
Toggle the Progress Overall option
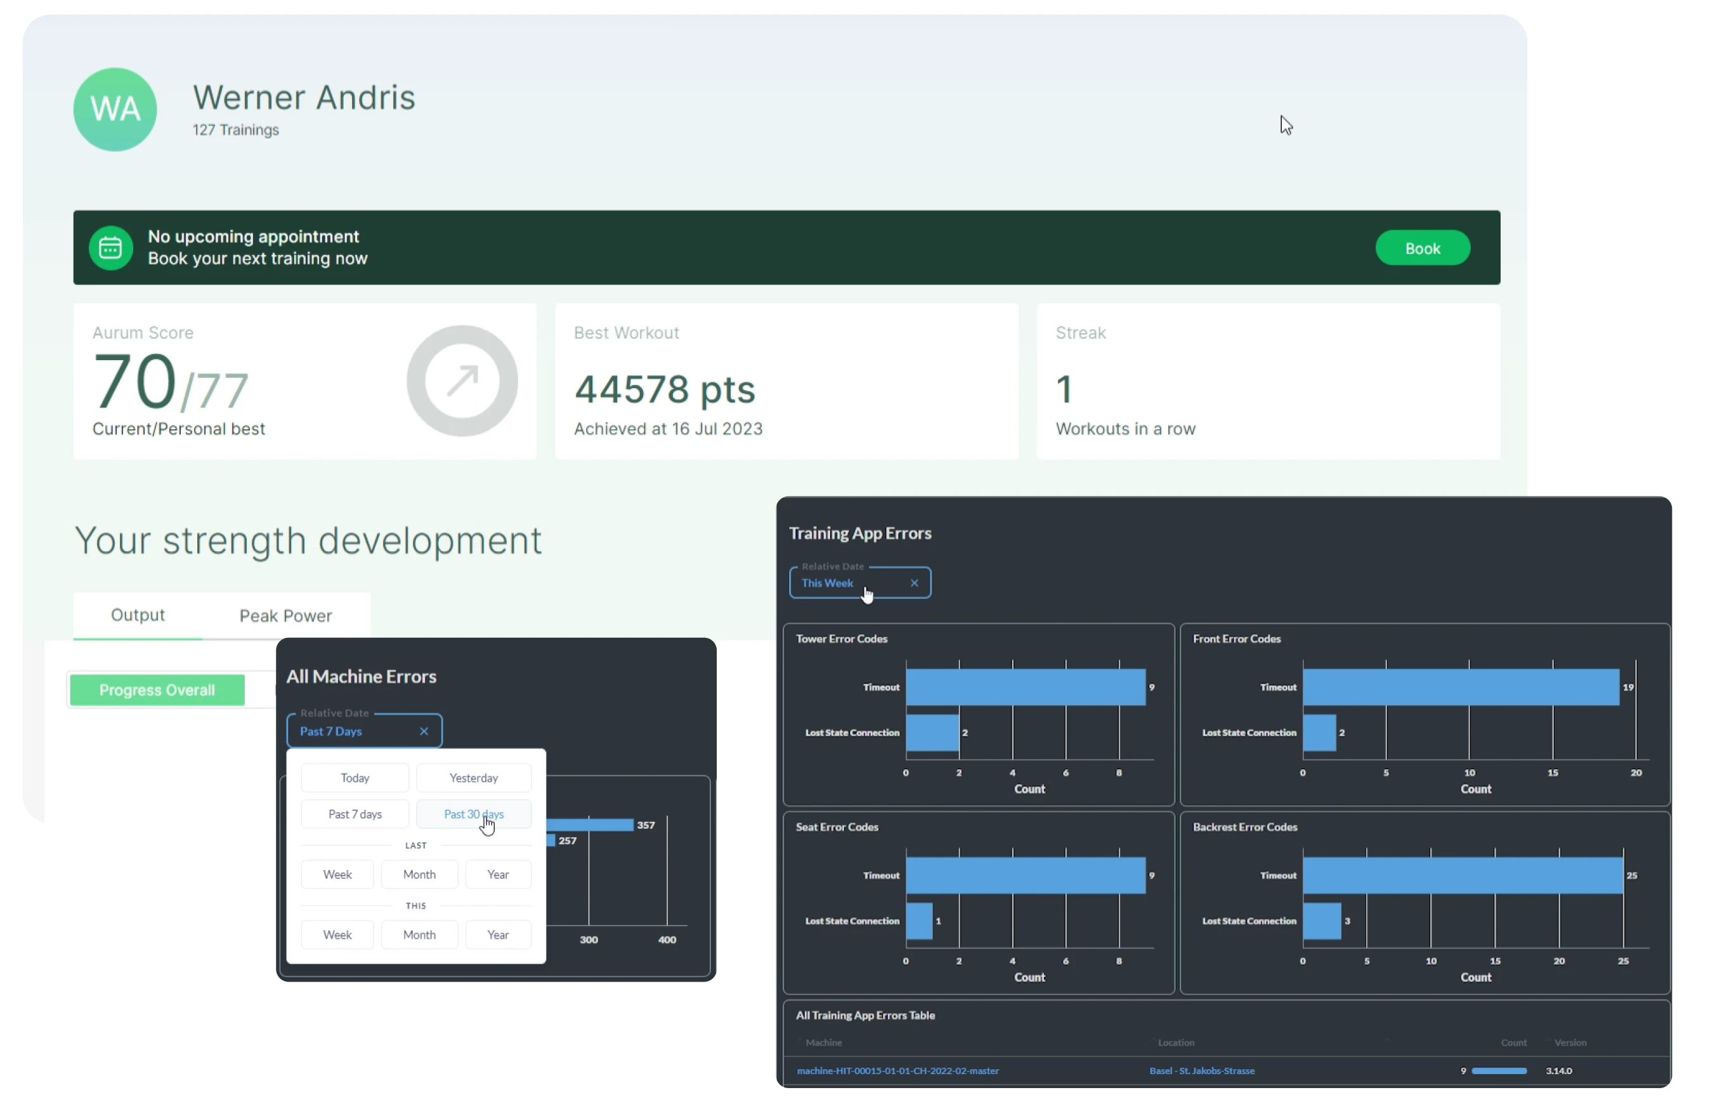(157, 690)
